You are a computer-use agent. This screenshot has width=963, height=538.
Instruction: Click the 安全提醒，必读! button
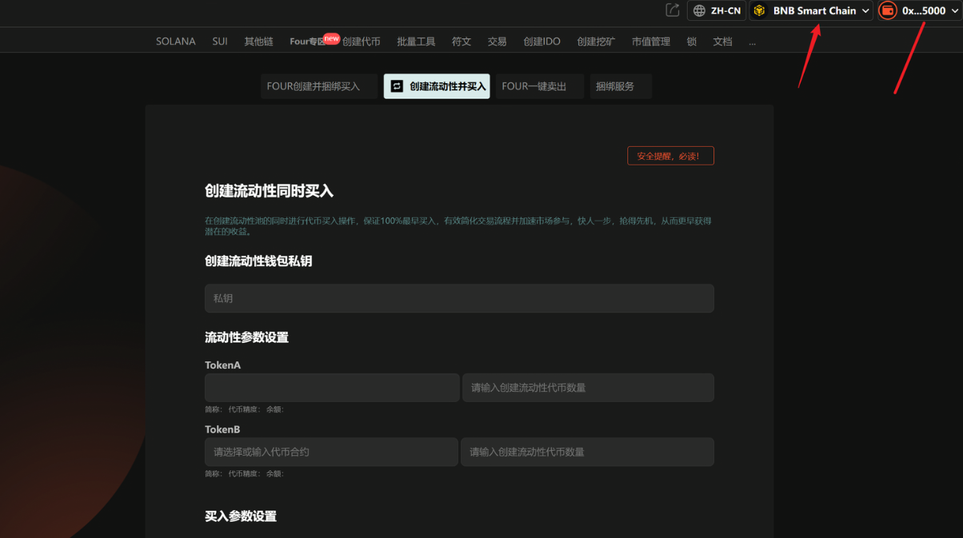click(670, 156)
